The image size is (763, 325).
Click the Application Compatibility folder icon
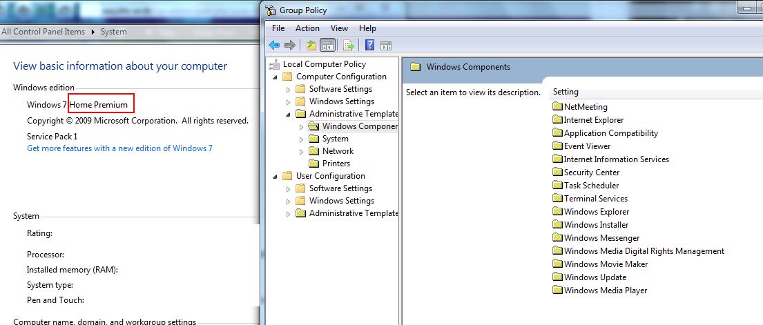coord(558,132)
